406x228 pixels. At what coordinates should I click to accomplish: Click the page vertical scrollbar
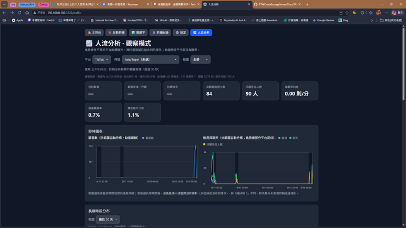(x=403, y=64)
